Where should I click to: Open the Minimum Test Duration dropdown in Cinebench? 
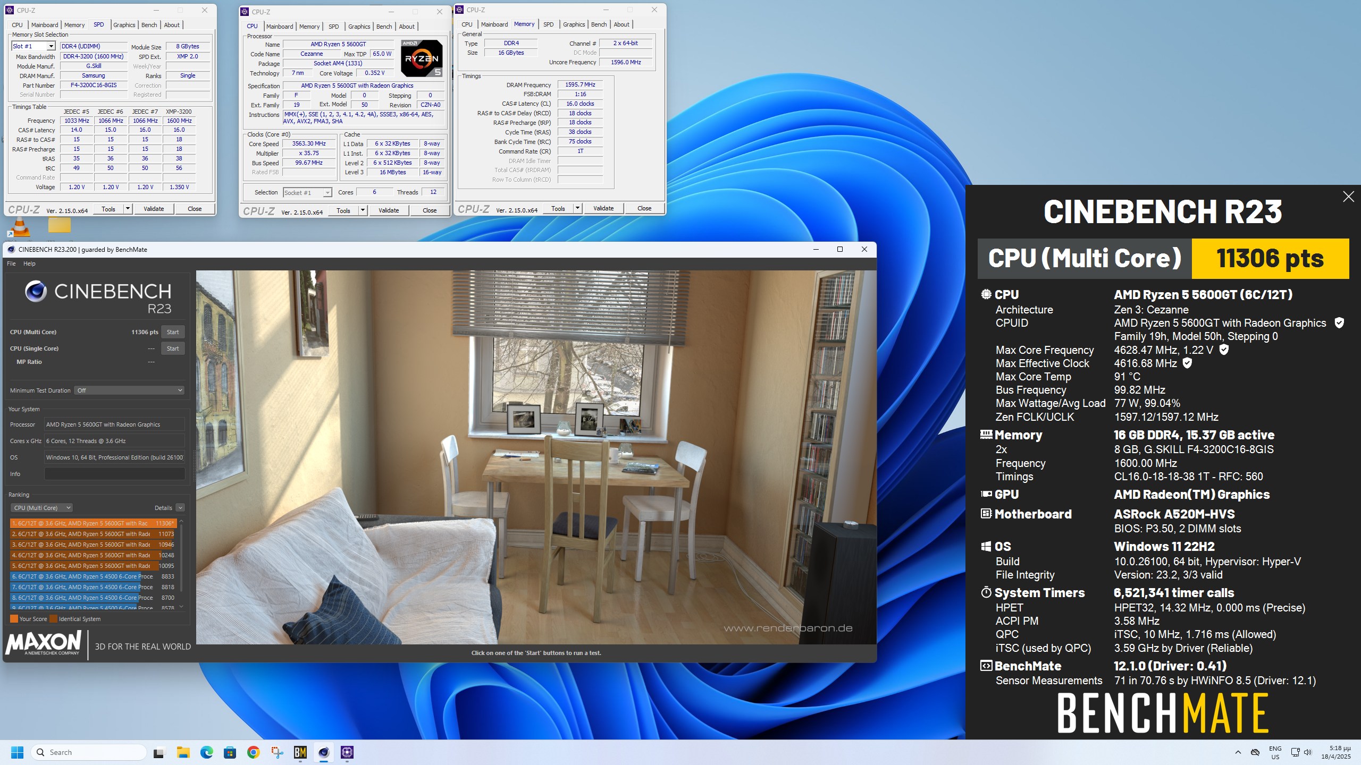tap(129, 390)
